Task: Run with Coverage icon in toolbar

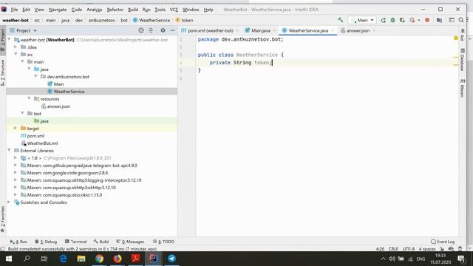Action: point(402,20)
